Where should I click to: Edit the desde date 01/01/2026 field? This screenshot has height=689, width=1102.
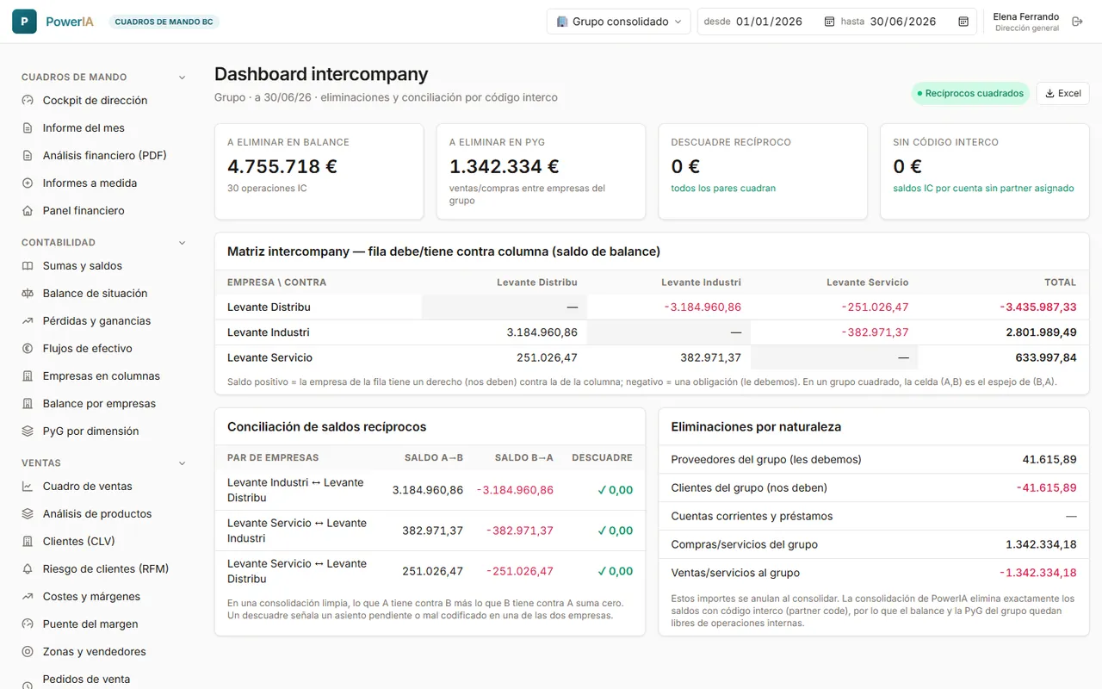click(769, 22)
